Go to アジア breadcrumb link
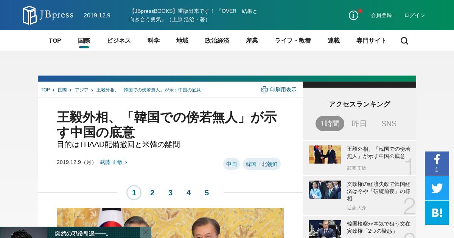 click(82, 90)
